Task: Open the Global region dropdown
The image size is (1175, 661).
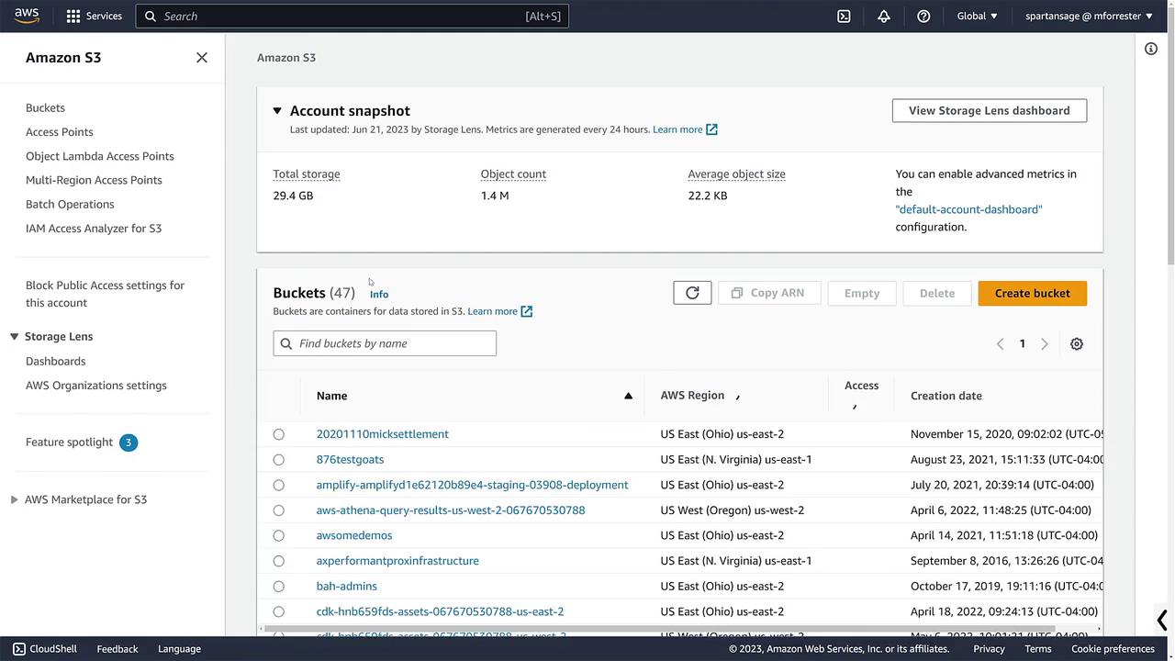Action: [x=977, y=16]
